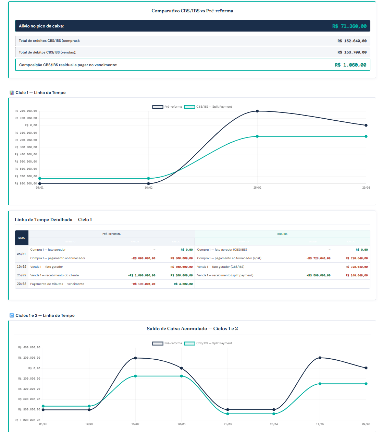Viewport: 382px width, 432px height.
Task: Click the R$ 148.640,00 balance cell
Action: click(357, 275)
